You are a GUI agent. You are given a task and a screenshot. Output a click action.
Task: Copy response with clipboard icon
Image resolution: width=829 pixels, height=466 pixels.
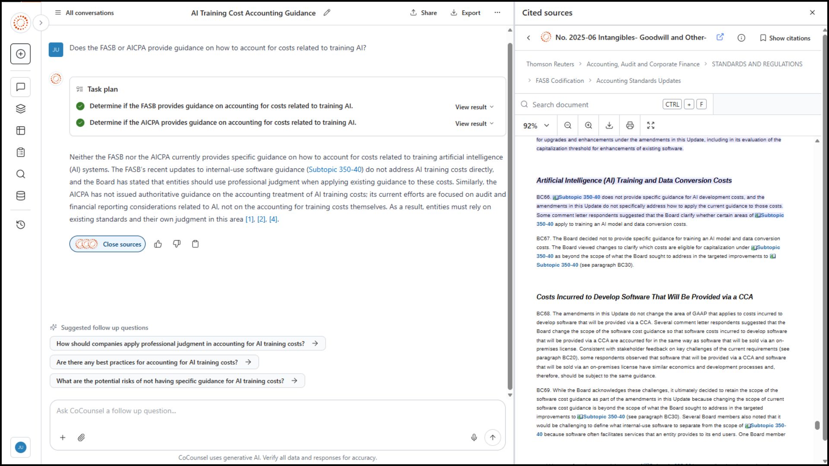[195, 244]
